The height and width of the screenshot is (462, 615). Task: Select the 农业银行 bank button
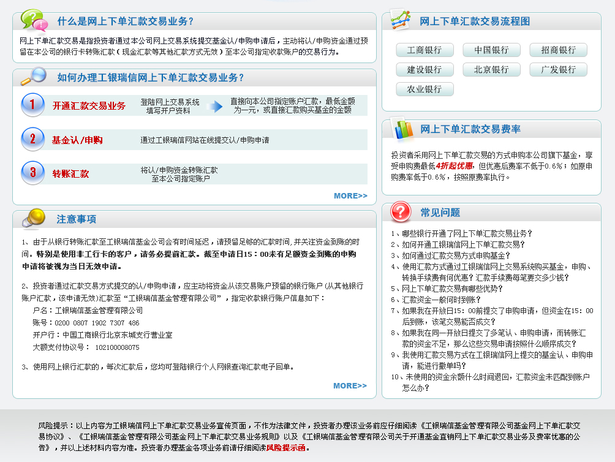point(424,89)
